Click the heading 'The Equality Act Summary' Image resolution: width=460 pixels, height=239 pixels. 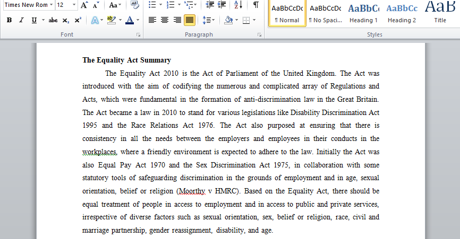[126, 60]
